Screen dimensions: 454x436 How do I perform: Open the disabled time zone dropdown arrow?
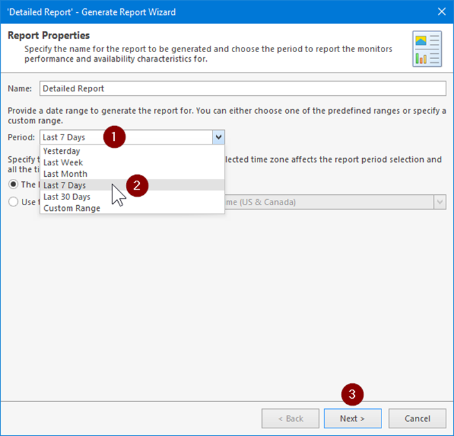click(x=440, y=202)
